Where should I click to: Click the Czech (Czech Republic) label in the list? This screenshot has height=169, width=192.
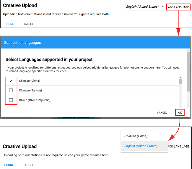click(35, 100)
